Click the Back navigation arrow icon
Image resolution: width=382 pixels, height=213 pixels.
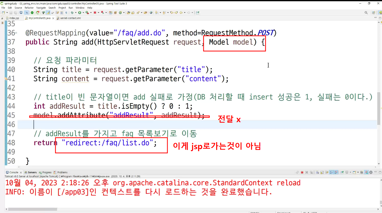pos(181,13)
